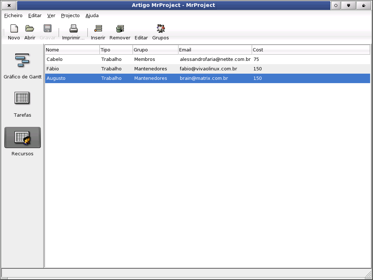Open the Ajuda menu
Screen dimensions: 373x280
point(92,15)
